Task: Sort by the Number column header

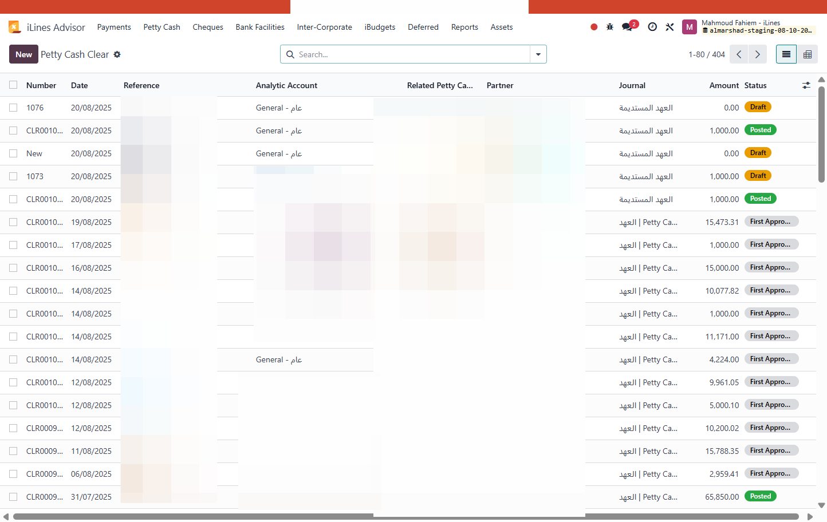Action: [41, 85]
